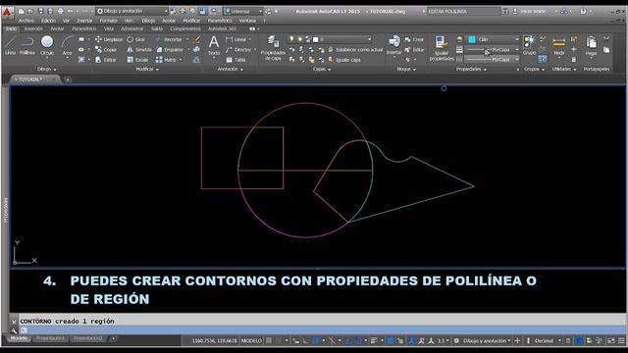Insert a Tabla from Anotación panel
The width and height of the screenshot is (628, 353).
click(x=235, y=60)
